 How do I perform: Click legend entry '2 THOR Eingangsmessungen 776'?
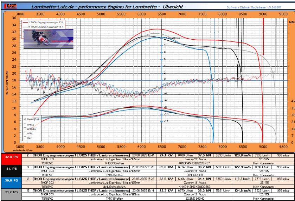coord(44,22)
